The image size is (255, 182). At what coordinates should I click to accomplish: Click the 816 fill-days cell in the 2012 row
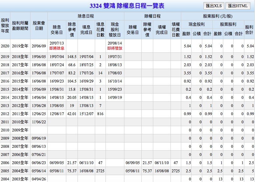tap(100, 114)
